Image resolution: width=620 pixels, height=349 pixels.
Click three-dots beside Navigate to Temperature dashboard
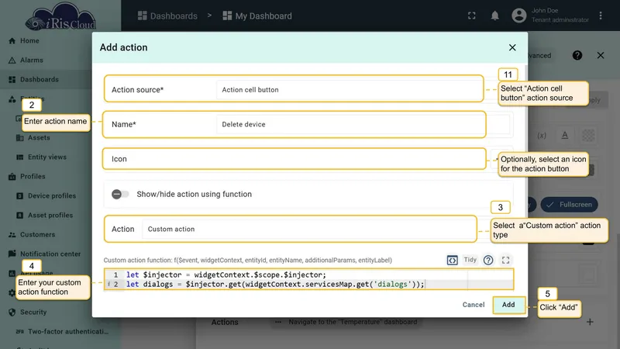(278, 322)
